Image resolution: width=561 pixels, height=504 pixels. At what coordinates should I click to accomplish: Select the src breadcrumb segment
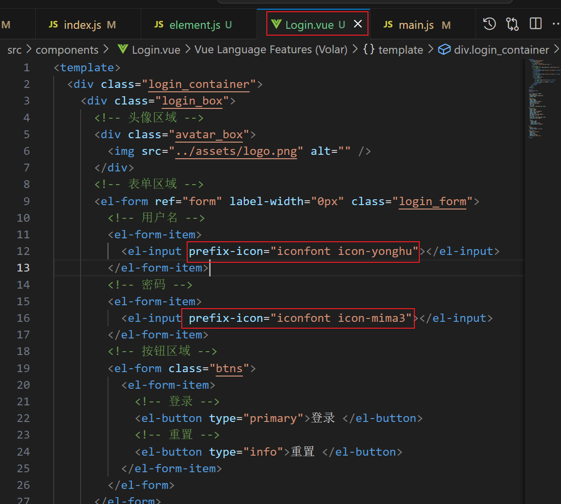click(14, 50)
